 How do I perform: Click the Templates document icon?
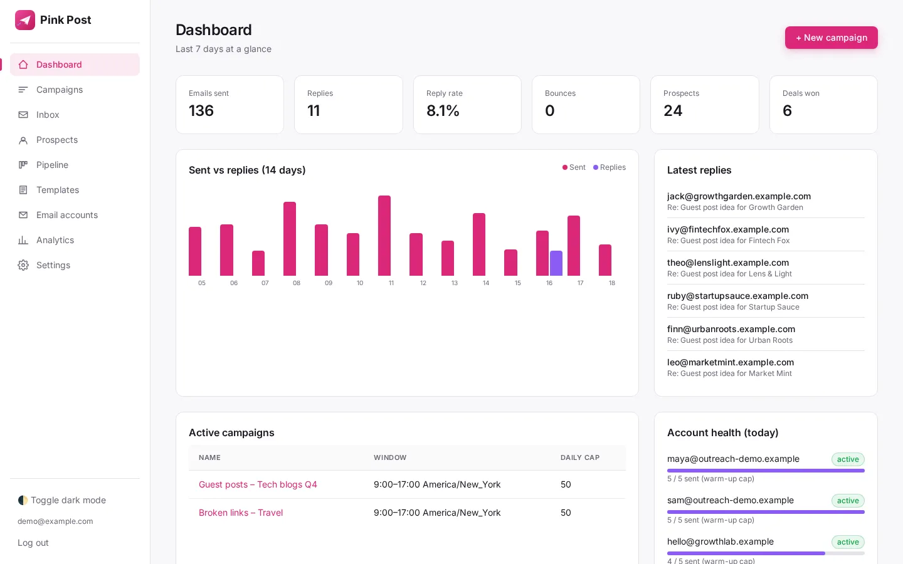(23, 190)
